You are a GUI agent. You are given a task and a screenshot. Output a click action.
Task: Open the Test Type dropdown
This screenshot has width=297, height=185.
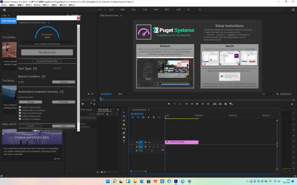click(x=64, y=68)
